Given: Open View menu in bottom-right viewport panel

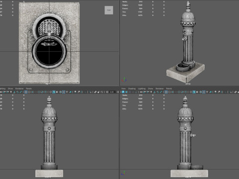Looking at the screenshot, I should [x=123, y=89].
